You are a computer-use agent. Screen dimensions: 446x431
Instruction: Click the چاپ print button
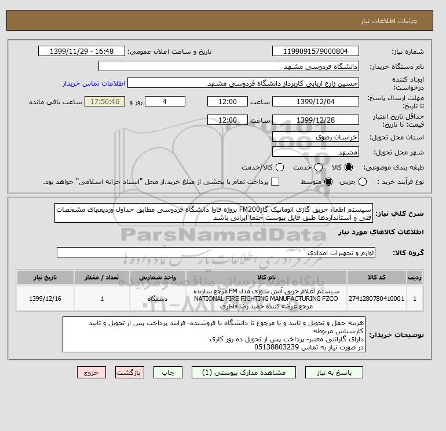click(168, 373)
